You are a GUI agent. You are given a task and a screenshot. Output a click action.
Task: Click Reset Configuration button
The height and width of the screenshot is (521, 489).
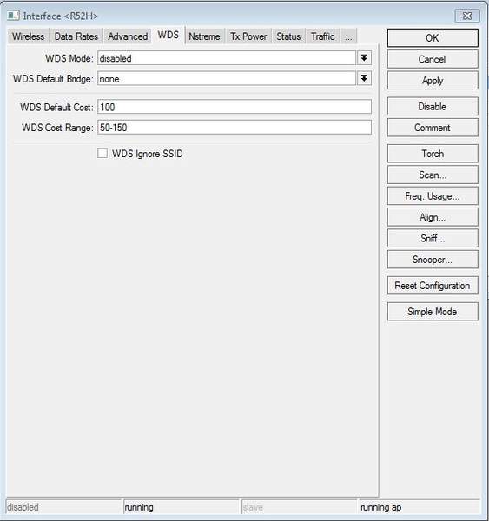point(433,286)
